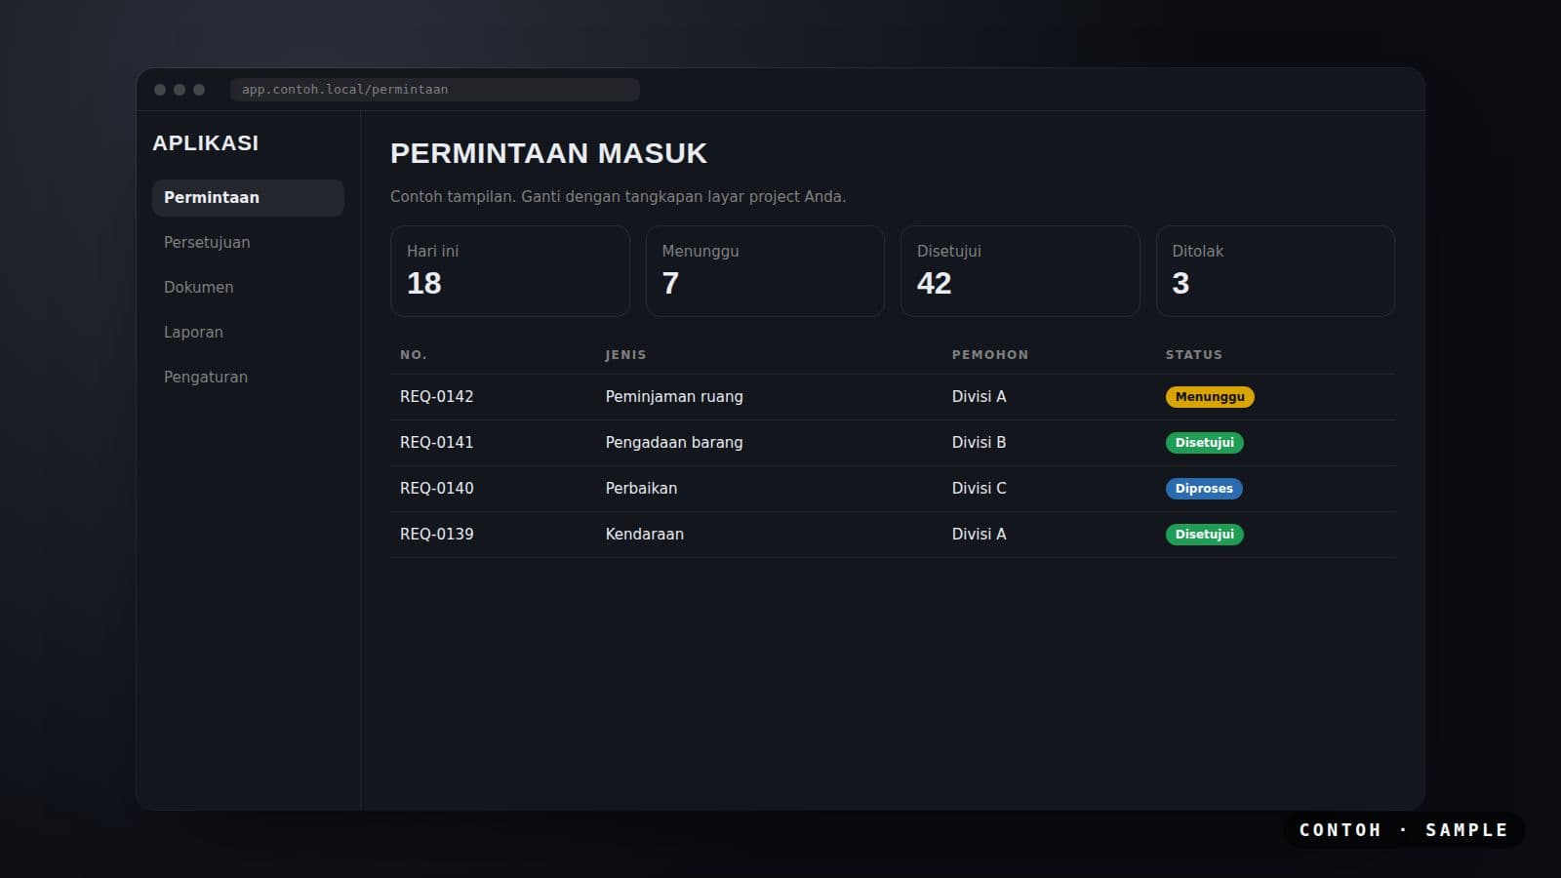
Task: Click the PEMOHON column header
Action: click(990, 355)
